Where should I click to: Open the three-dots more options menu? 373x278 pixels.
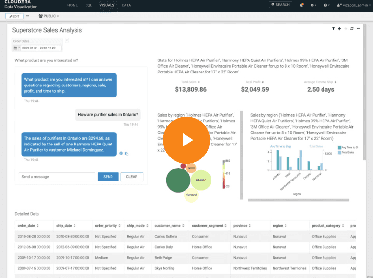click(27, 16)
